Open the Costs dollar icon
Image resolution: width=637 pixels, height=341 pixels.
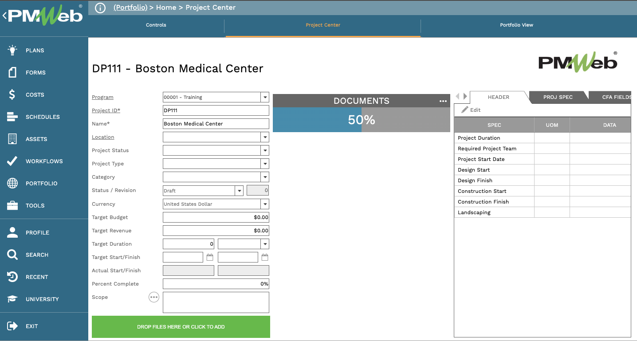[x=12, y=94]
